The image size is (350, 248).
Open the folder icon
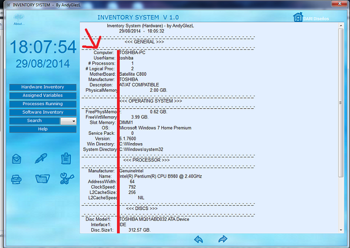(x=42, y=179)
